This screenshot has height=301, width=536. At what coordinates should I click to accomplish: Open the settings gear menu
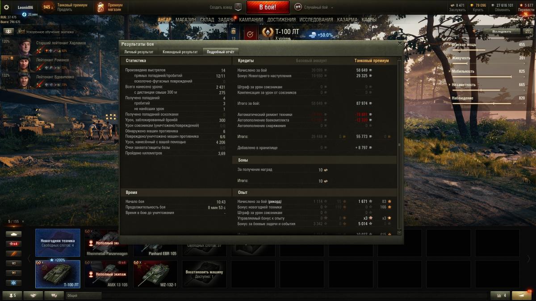pos(6,7)
